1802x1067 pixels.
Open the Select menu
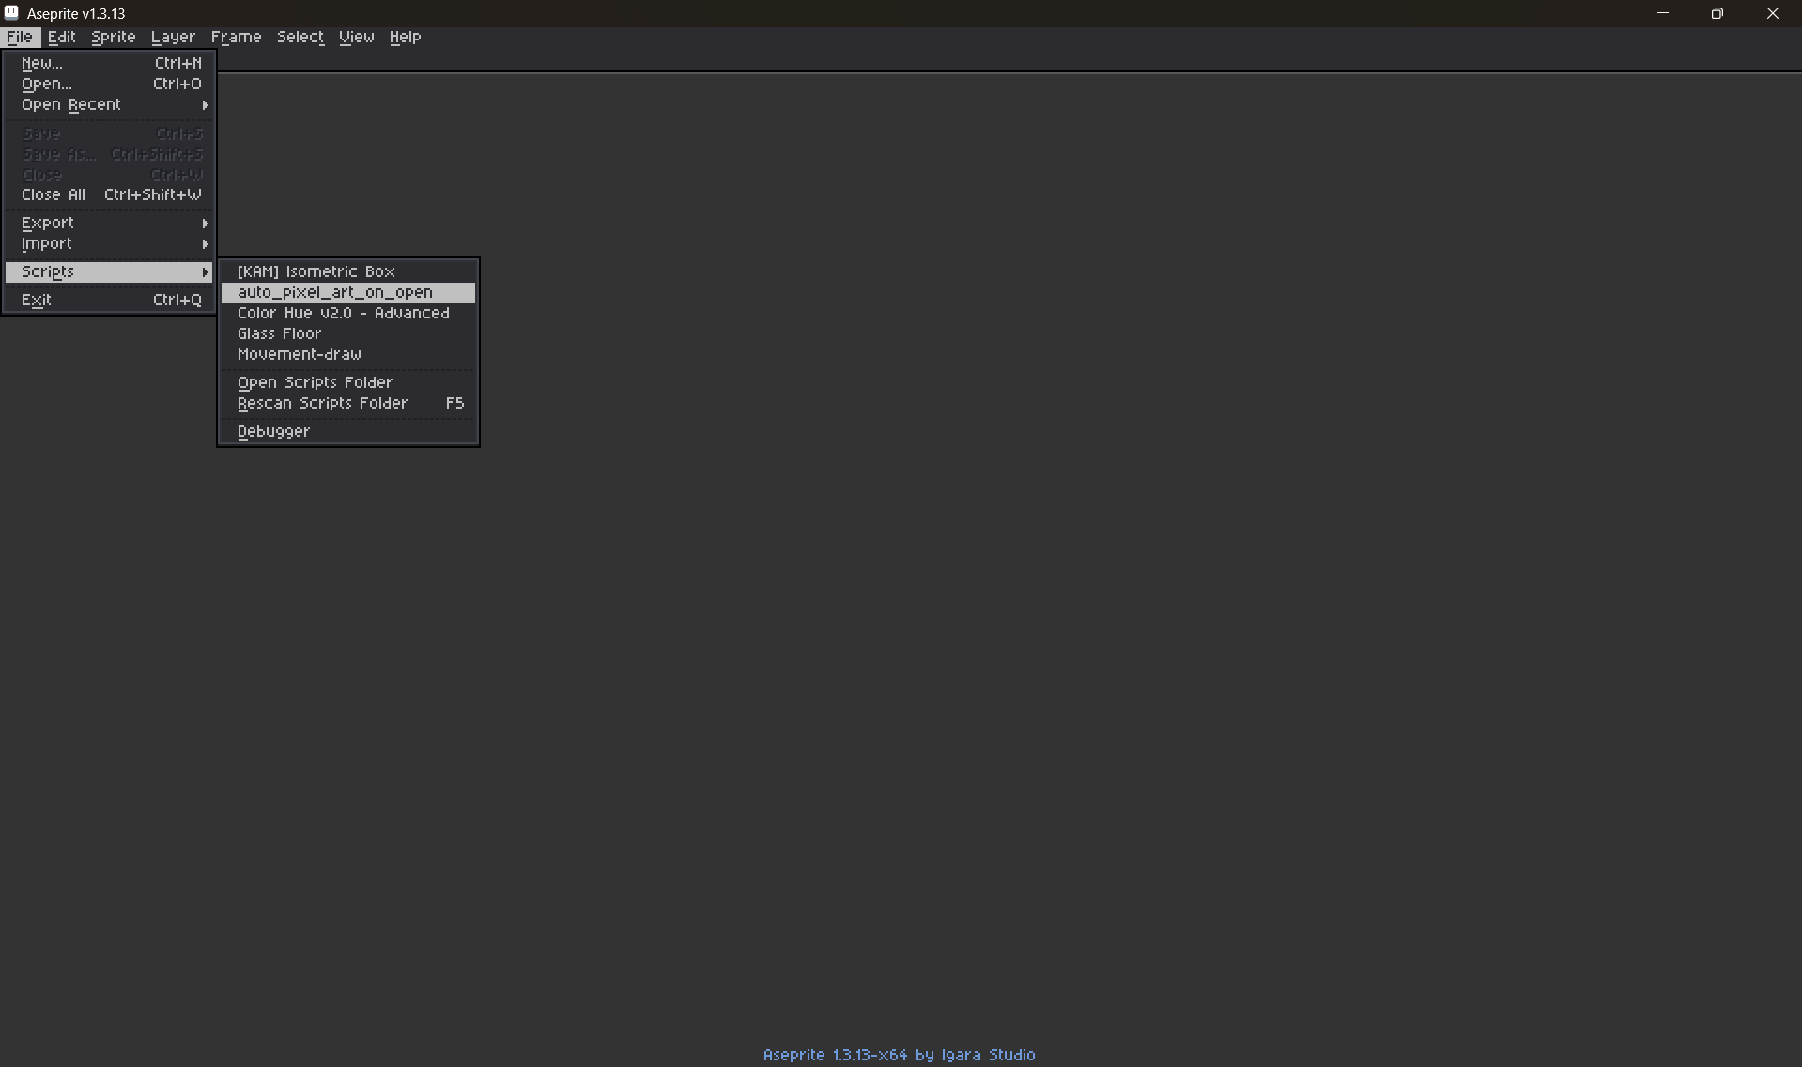point(300,38)
